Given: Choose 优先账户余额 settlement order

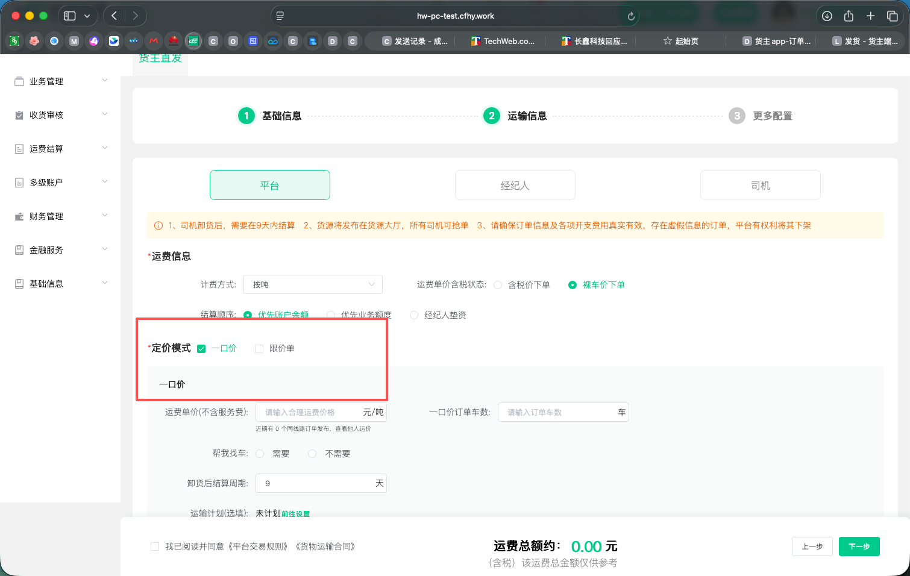Looking at the screenshot, I should 248,315.
